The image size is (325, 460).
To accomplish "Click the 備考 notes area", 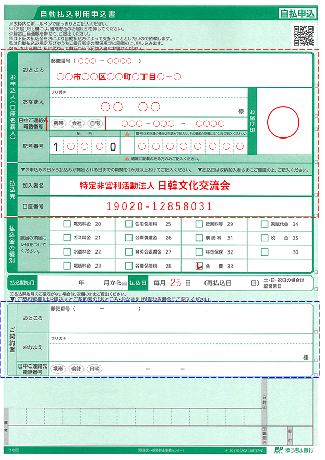I will point(135,427).
